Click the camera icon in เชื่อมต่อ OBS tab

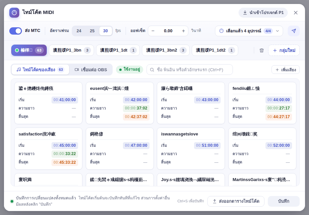[77, 70]
